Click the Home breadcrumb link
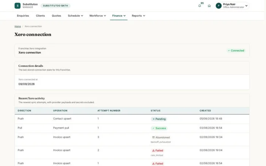 (17, 27)
